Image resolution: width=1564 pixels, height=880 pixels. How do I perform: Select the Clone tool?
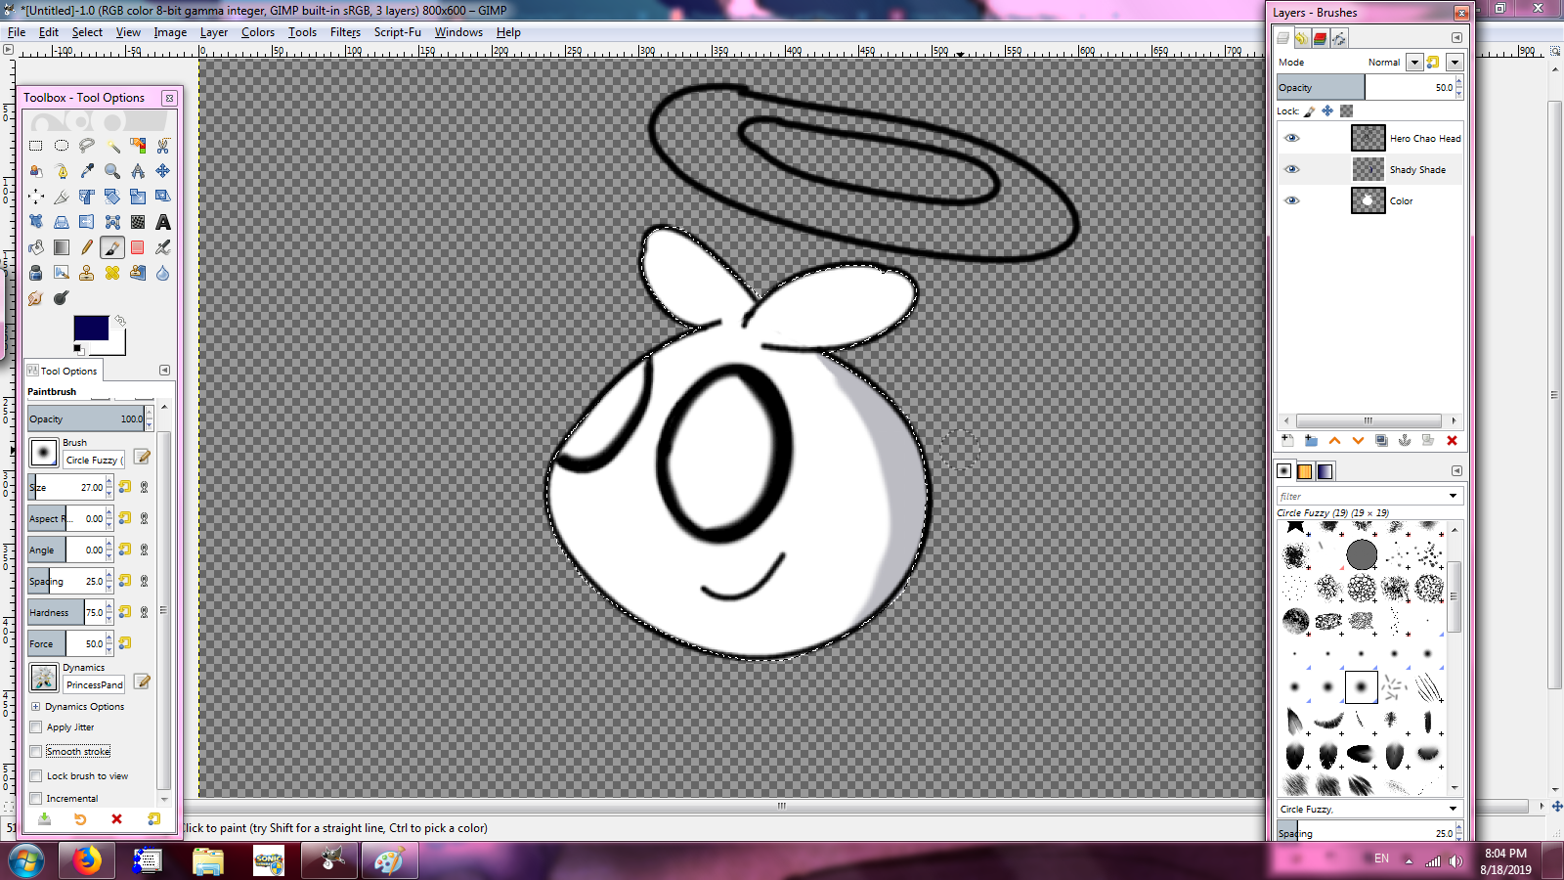pyautogui.click(x=86, y=274)
